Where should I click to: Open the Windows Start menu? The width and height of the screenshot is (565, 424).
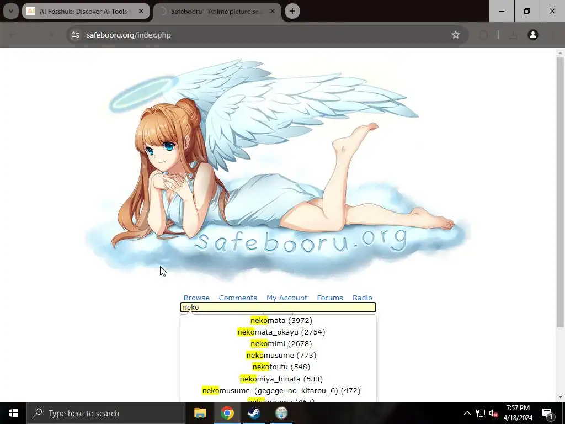[13, 413]
